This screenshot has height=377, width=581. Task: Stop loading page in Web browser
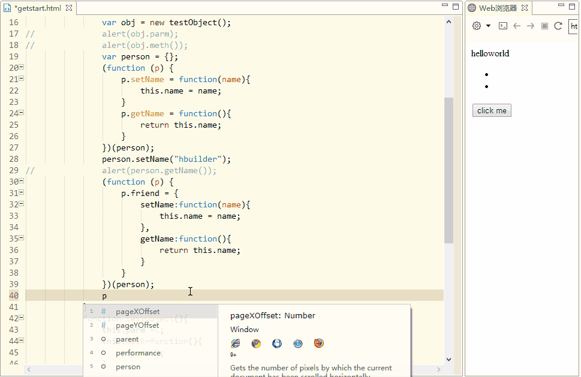click(x=544, y=26)
